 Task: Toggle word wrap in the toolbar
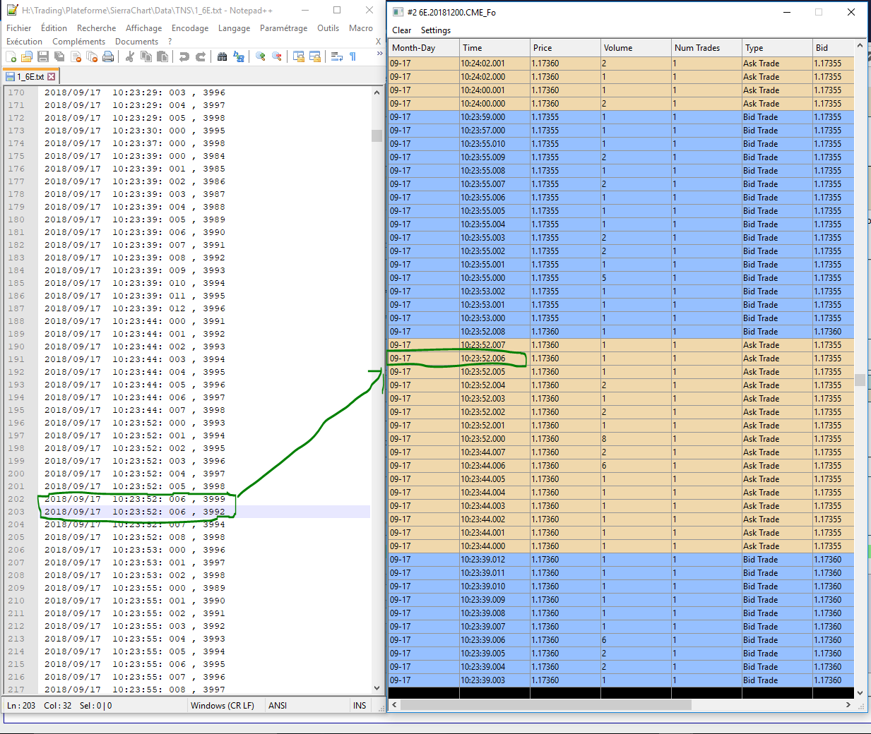tap(337, 56)
